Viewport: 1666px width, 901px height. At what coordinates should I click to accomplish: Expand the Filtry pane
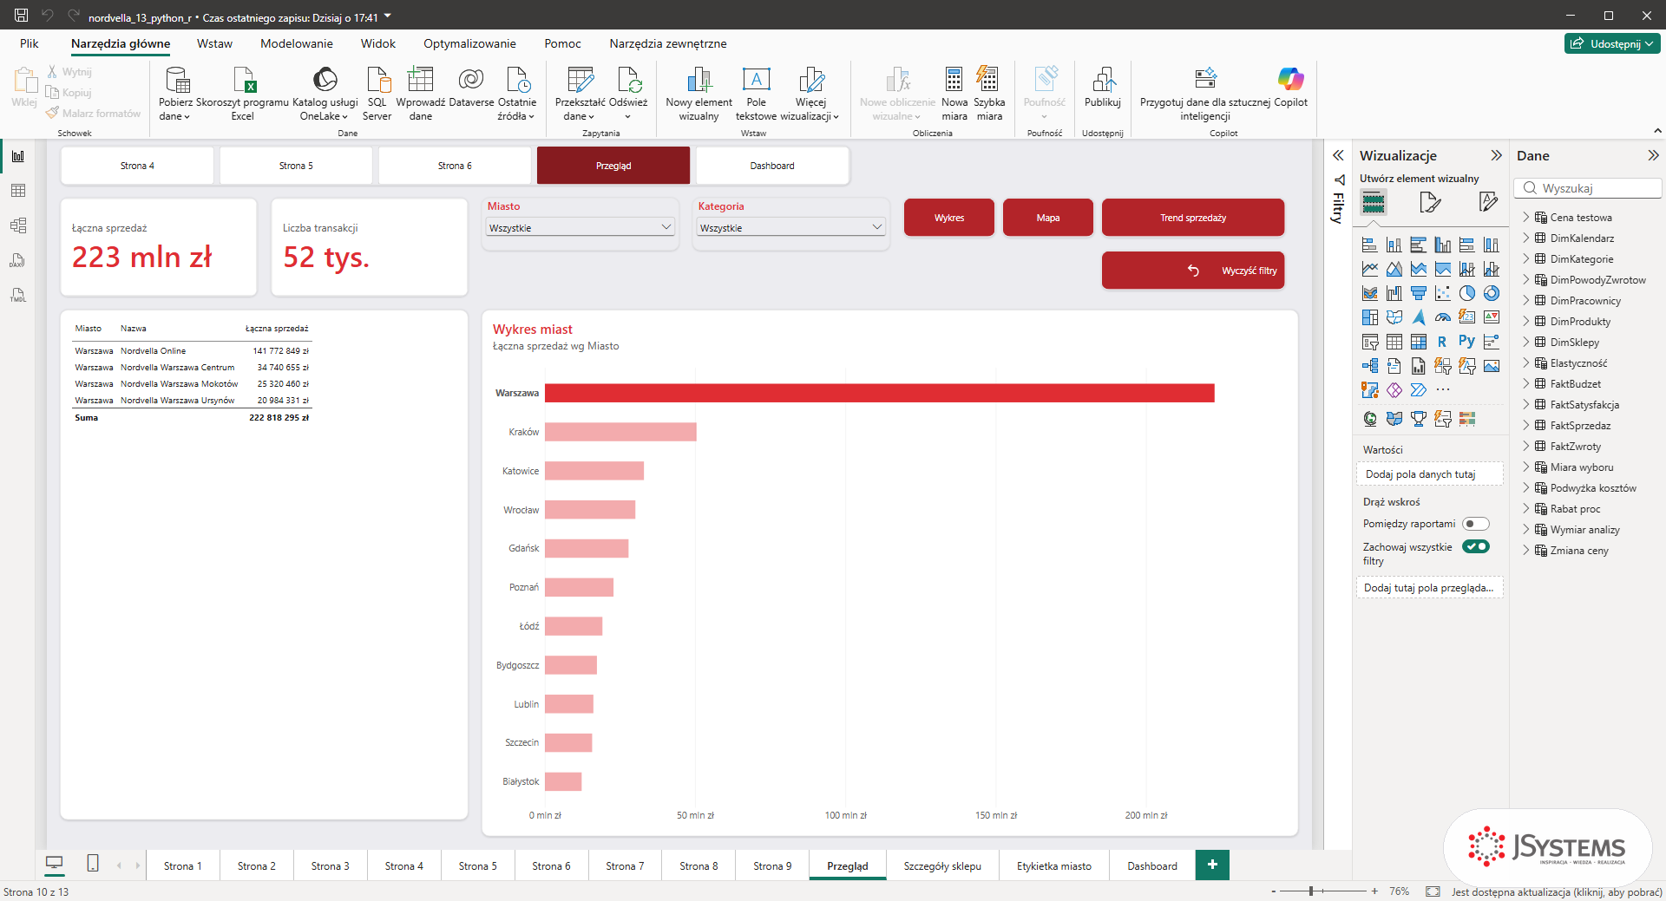click(x=1338, y=156)
